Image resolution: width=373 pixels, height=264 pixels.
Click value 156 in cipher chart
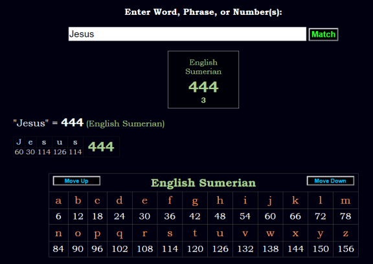[x=346, y=249]
